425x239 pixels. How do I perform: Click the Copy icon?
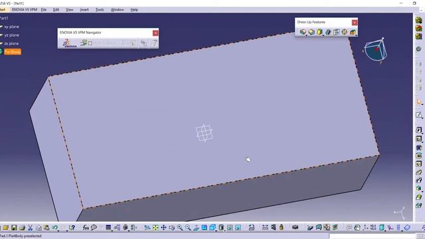click(39, 228)
